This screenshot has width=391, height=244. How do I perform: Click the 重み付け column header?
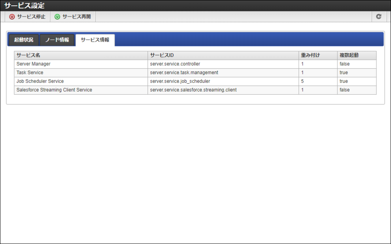[x=318, y=55]
